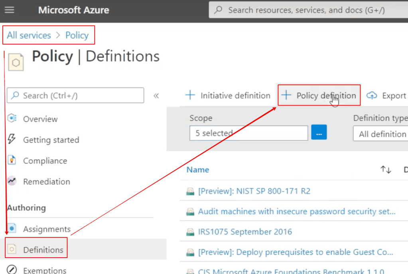Click the sidebar Search (Ctrl+/) field

(76, 96)
